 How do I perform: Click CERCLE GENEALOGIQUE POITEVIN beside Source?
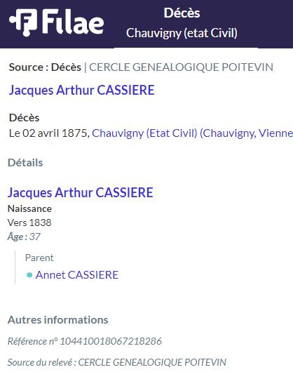(x=181, y=67)
